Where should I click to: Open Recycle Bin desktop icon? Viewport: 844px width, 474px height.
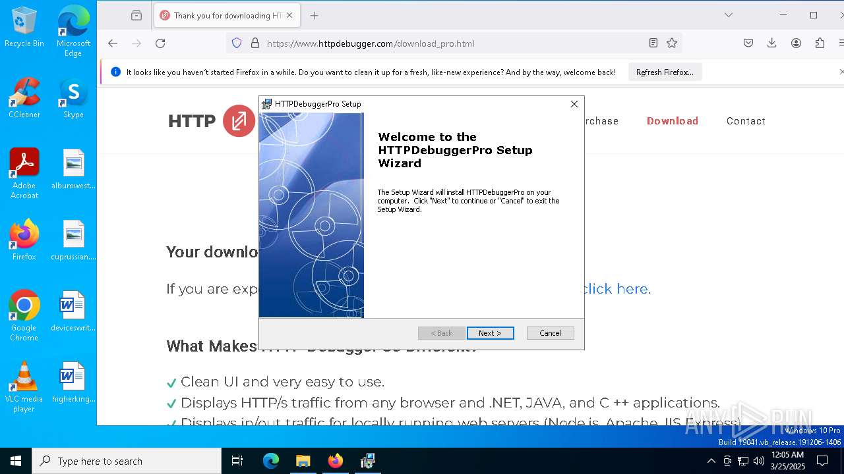(x=24, y=28)
